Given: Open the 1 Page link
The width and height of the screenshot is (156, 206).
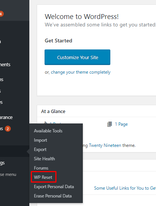Looking at the screenshot, I should (x=121, y=124).
